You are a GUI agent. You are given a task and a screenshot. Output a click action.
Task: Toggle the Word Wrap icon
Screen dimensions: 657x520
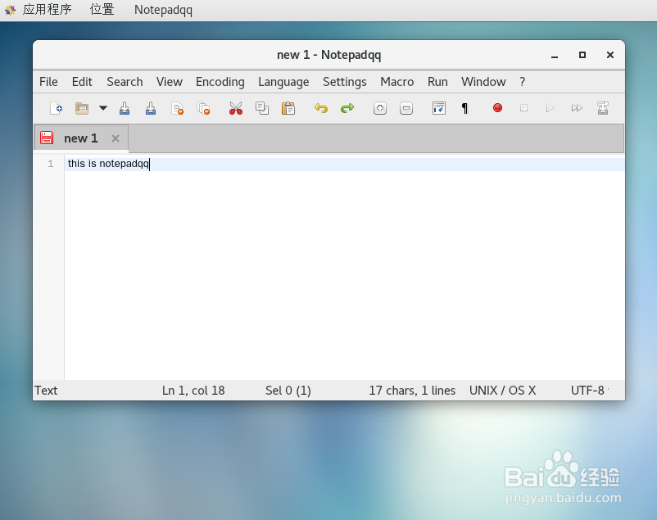439,108
